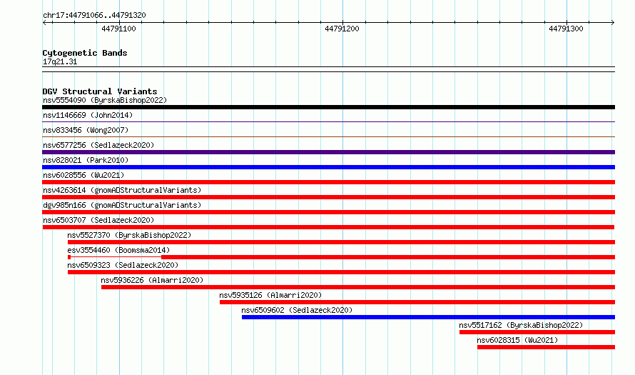Image resolution: width=635 pixels, height=375 pixels.
Task: Click the nsv1146669 (John2014) label
Action: [88, 115]
